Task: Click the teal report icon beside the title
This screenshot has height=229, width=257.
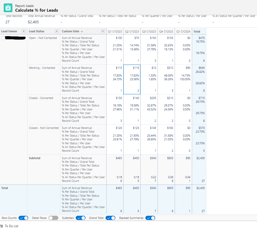Action: coord(8,8)
